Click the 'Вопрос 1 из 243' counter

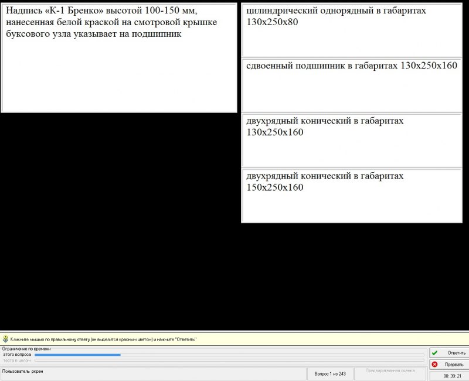click(330, 373)
